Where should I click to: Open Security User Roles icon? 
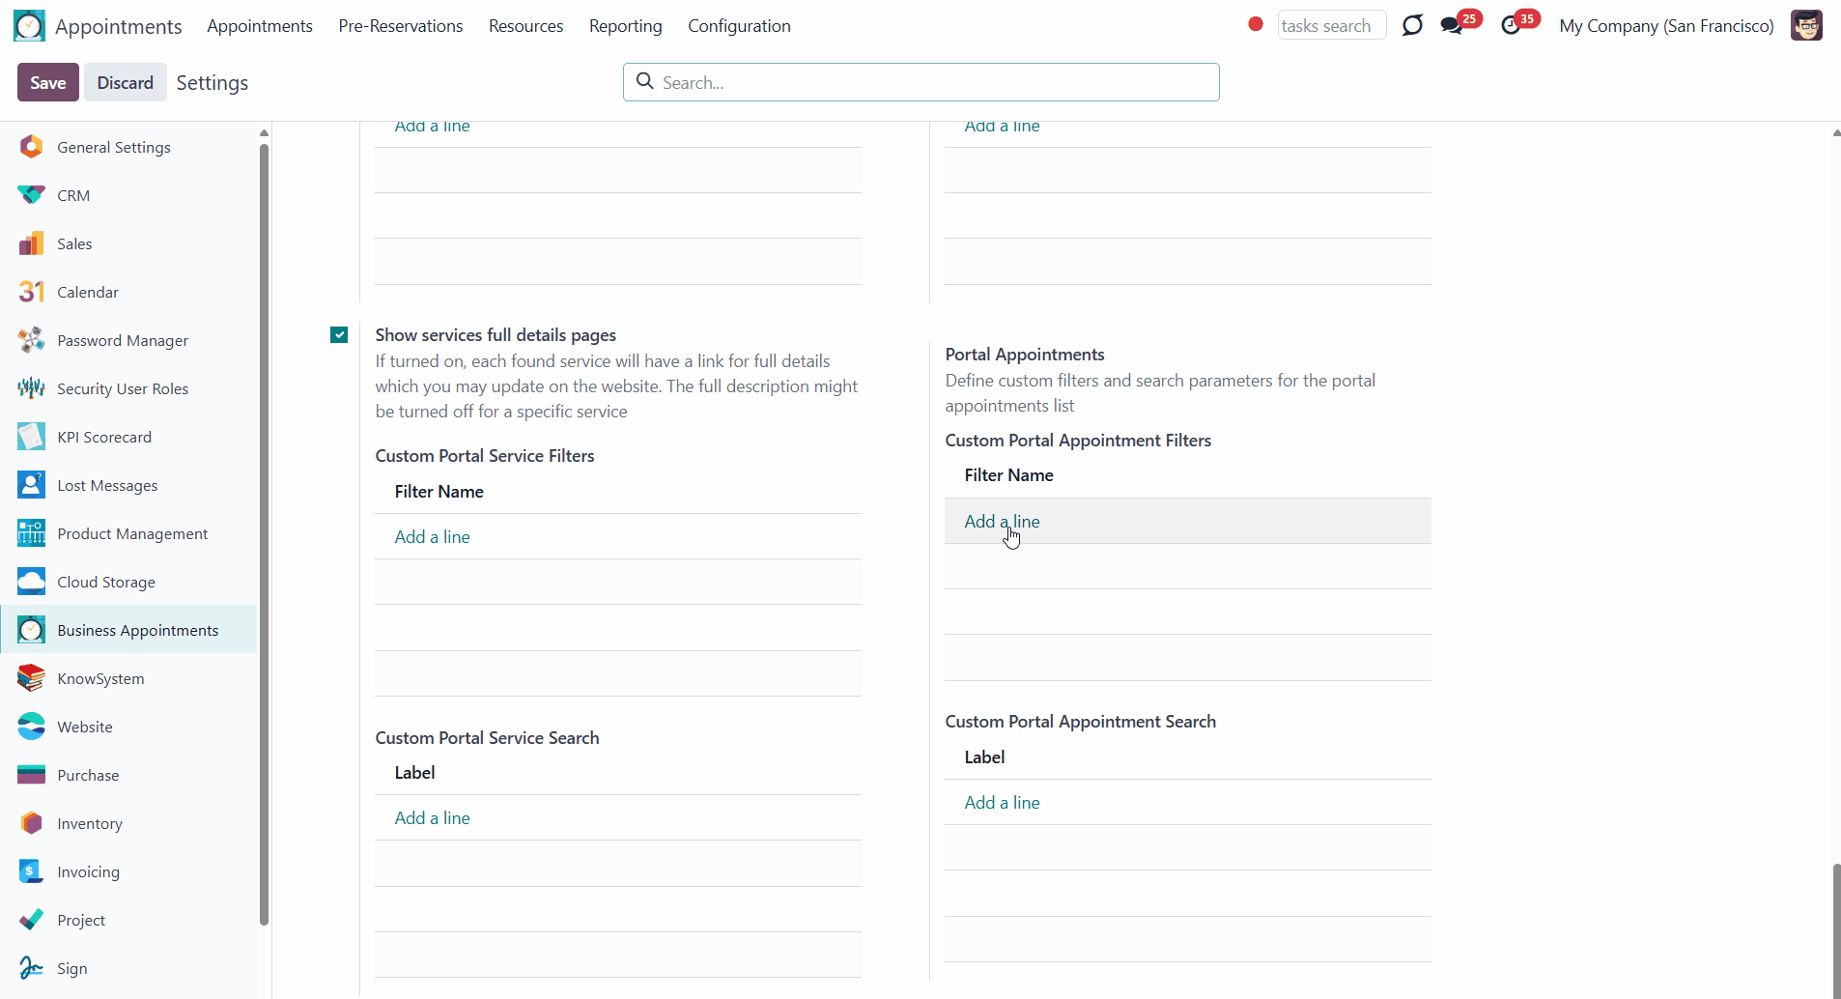(x=31, y=388)
